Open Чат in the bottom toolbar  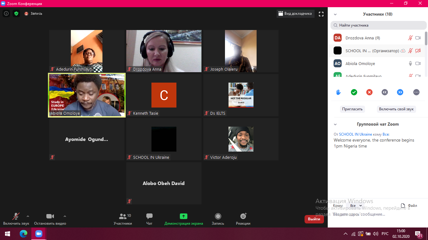[x=149, y=218]
